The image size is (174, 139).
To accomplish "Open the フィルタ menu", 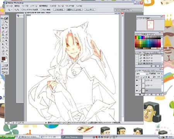I will click(x=53, y=6).
